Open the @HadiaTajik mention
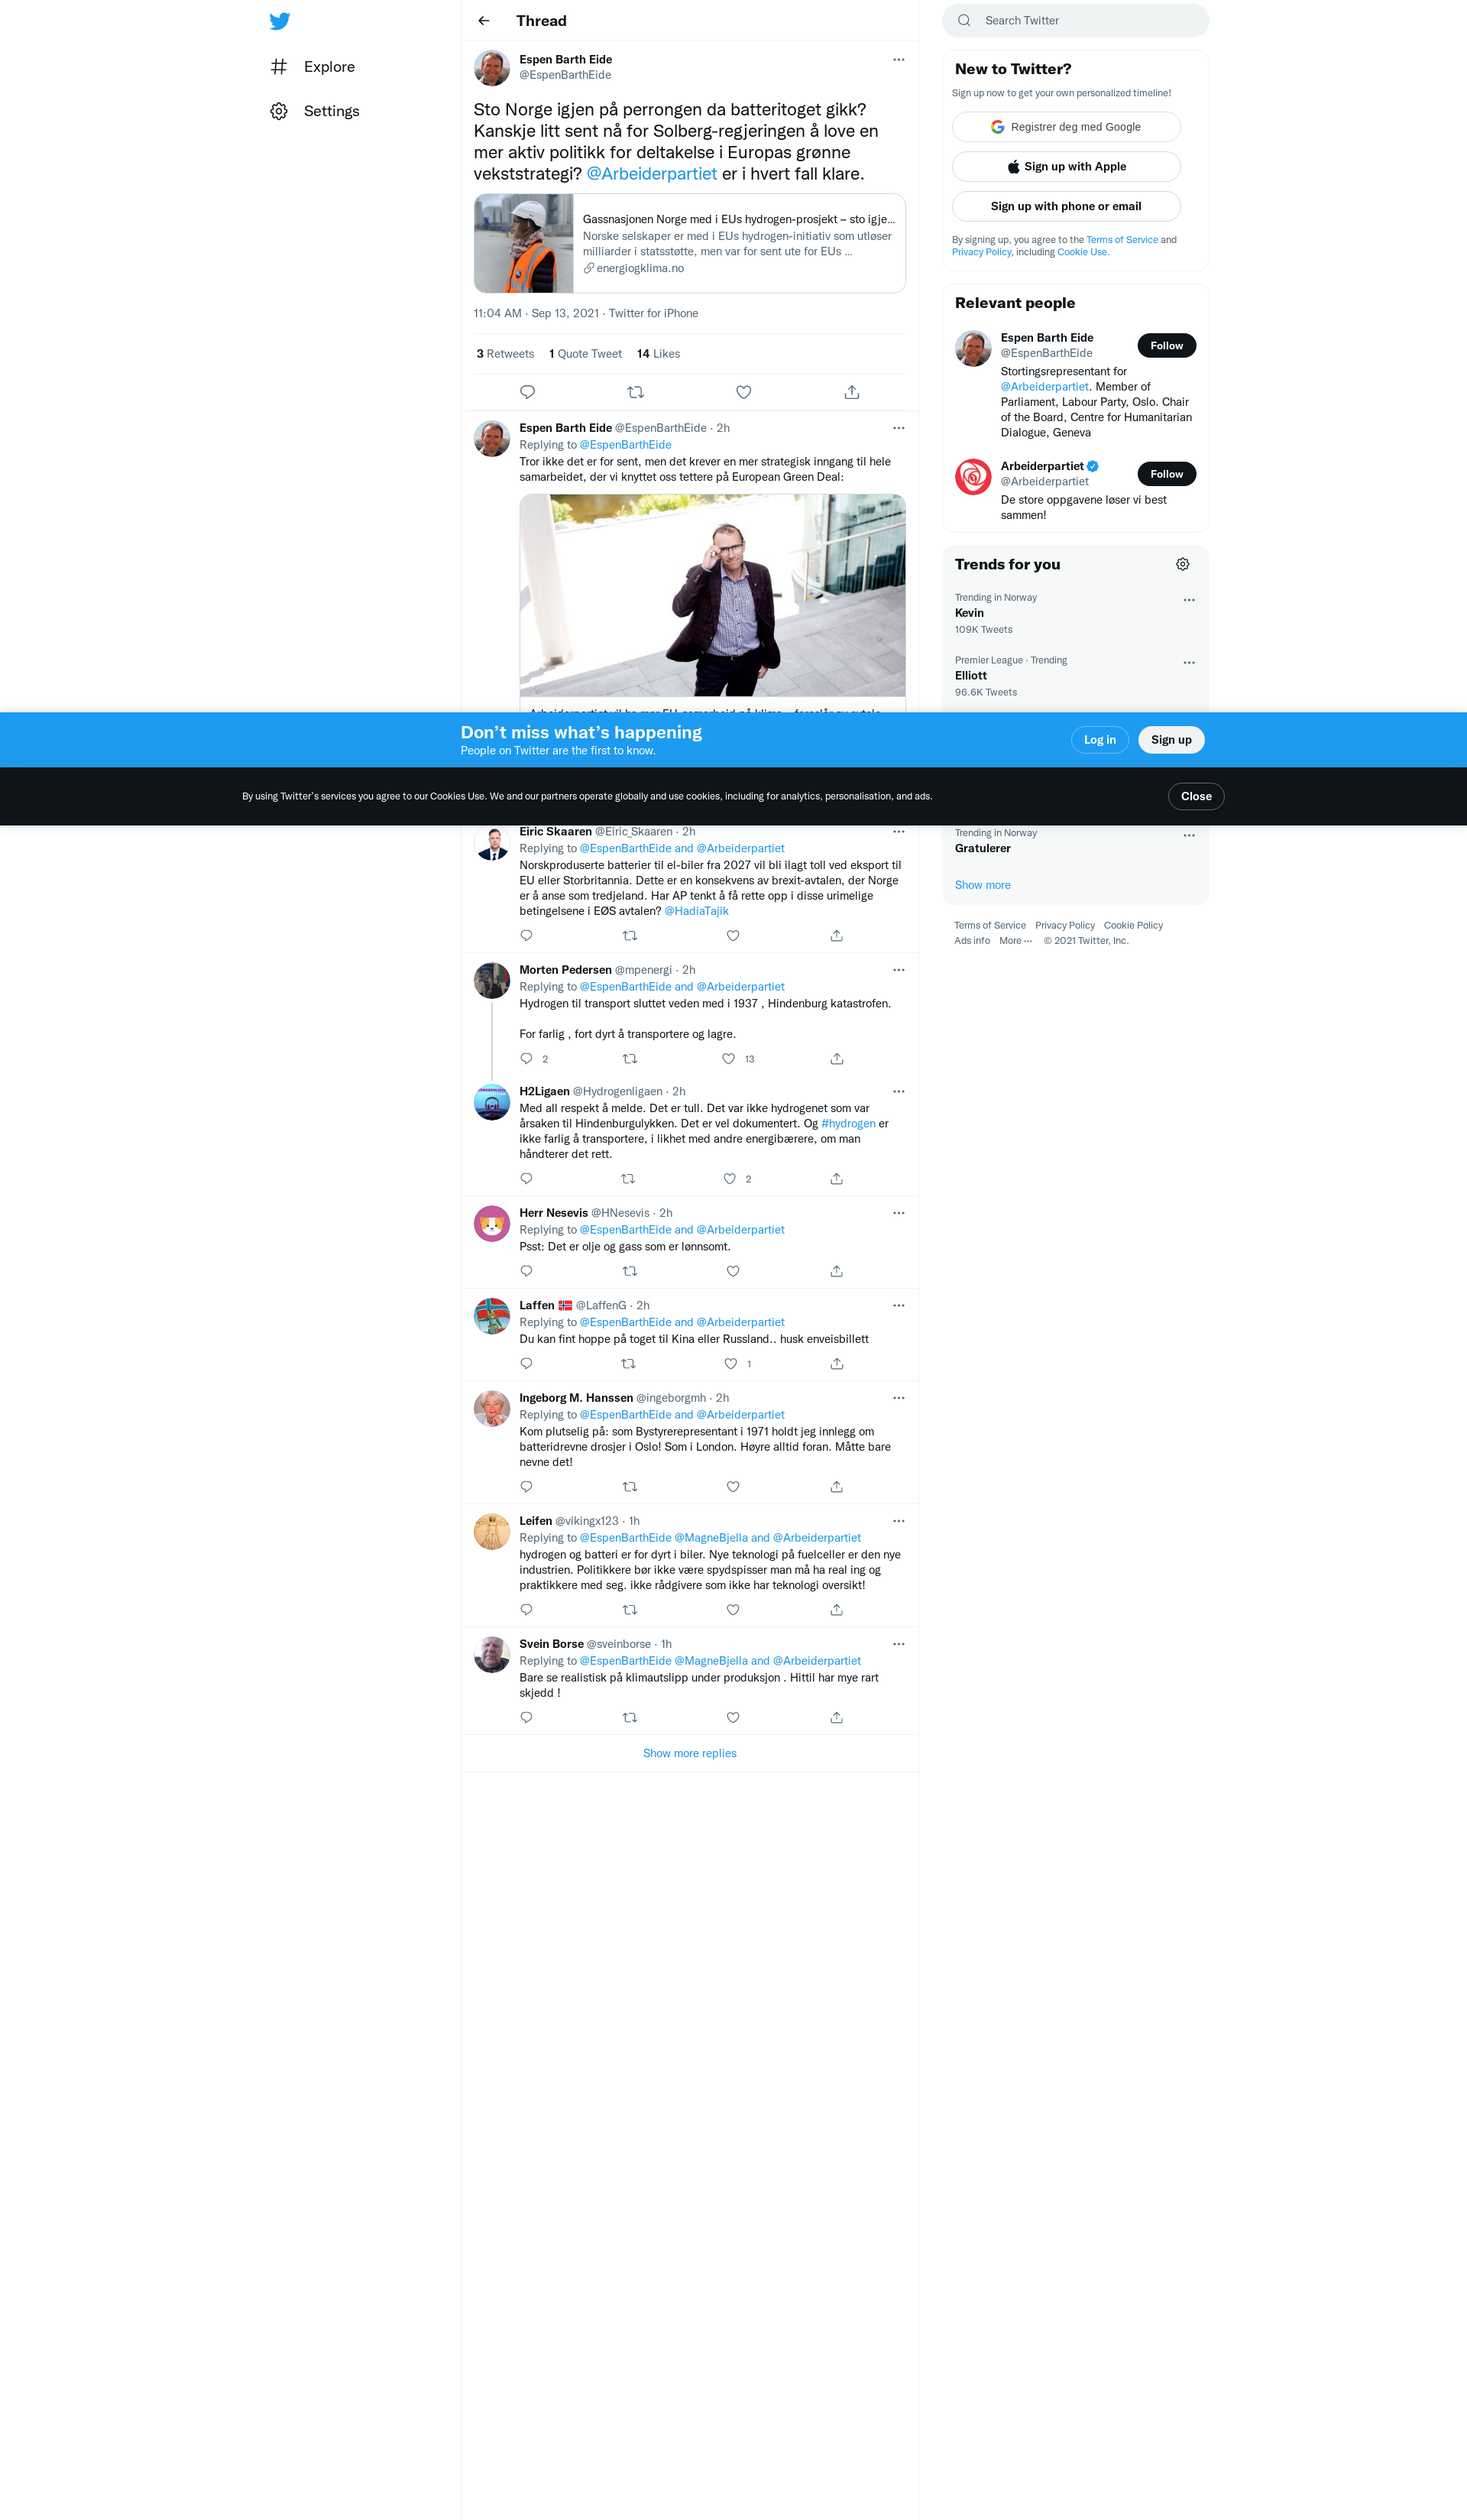The image size is (1467, 2520). point(697,911)
